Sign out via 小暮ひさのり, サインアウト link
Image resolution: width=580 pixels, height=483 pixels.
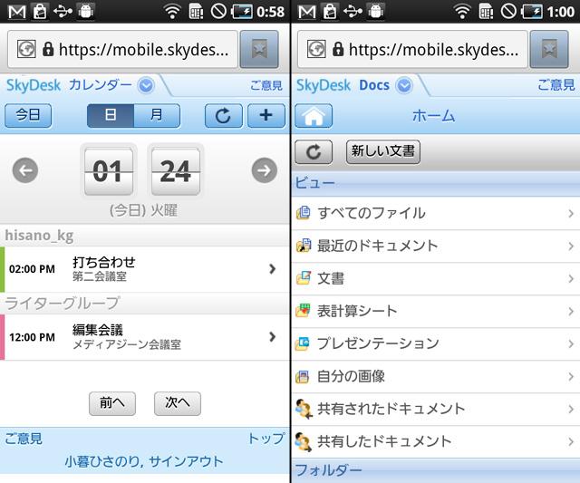coord(144,461)
